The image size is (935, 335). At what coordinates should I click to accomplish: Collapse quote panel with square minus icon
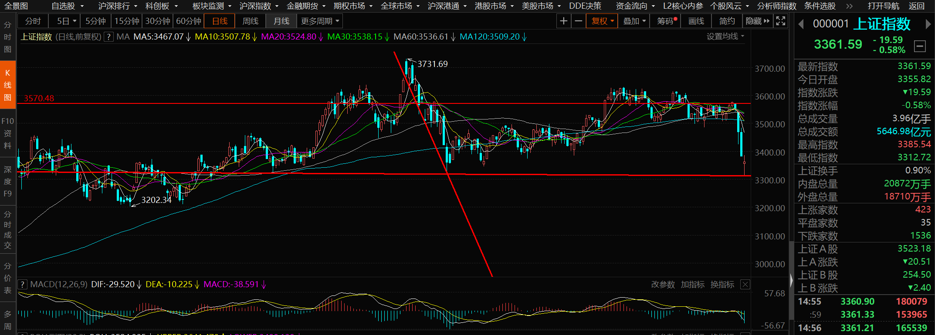click(x=920, y=46)
